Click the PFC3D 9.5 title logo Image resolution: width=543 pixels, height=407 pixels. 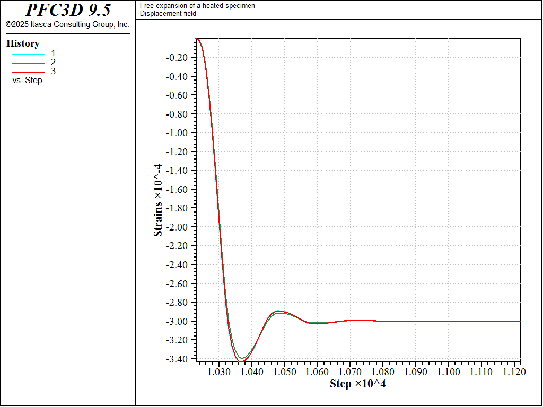tap(68, 10)
